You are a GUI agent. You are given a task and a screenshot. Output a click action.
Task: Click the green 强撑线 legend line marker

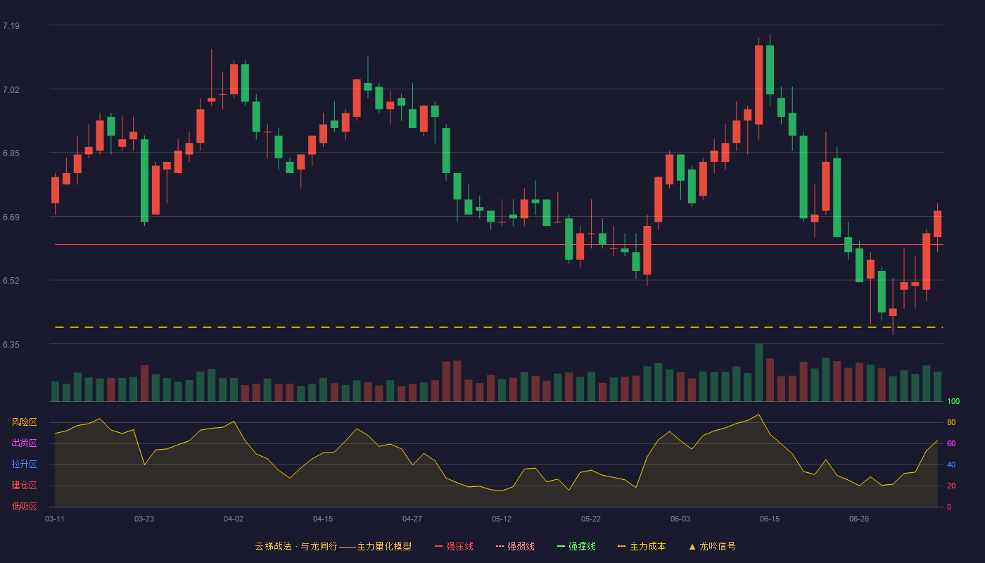click(x=561, y=547)
